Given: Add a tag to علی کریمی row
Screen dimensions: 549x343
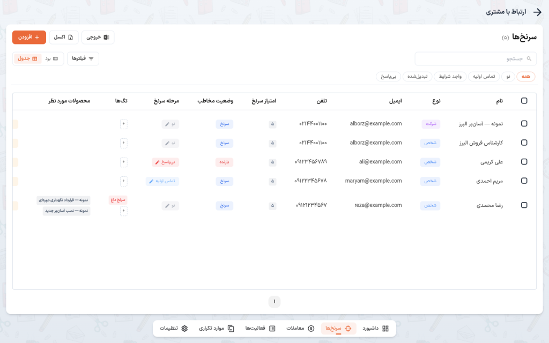Looking at the screenshot, I should coord(124,162).
